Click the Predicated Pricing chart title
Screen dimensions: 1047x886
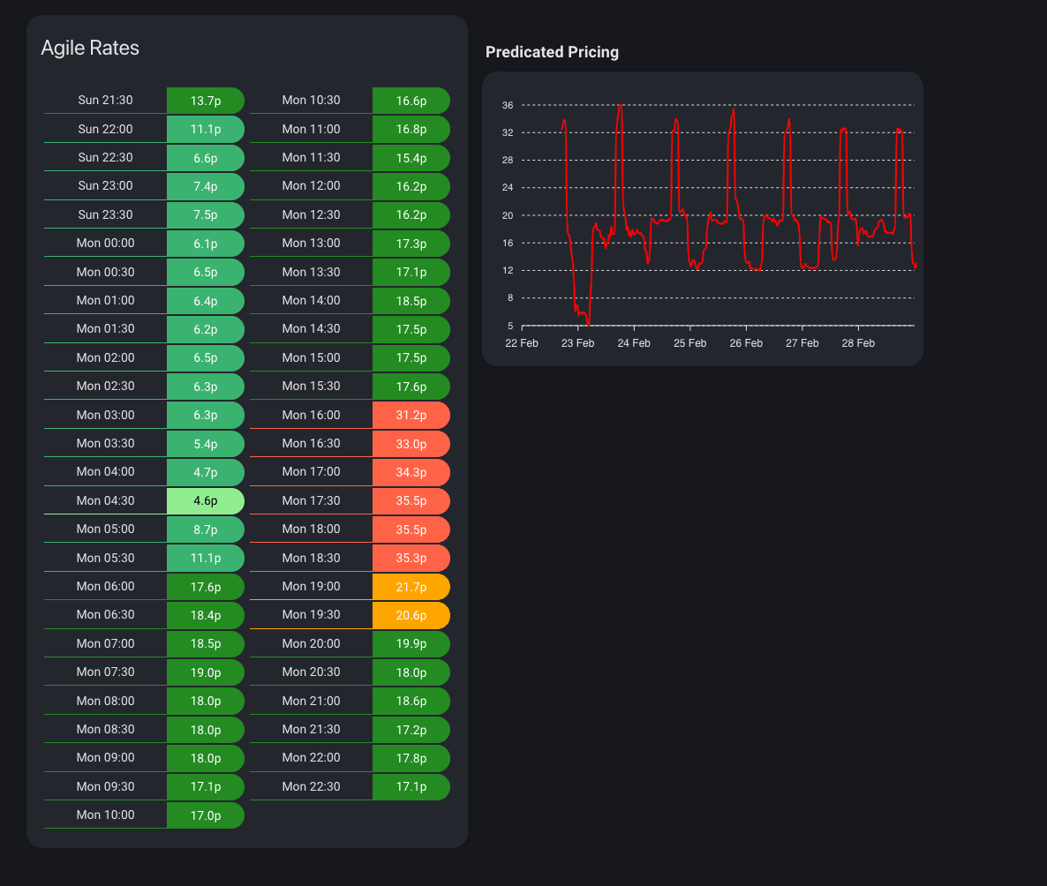[552, 52]
